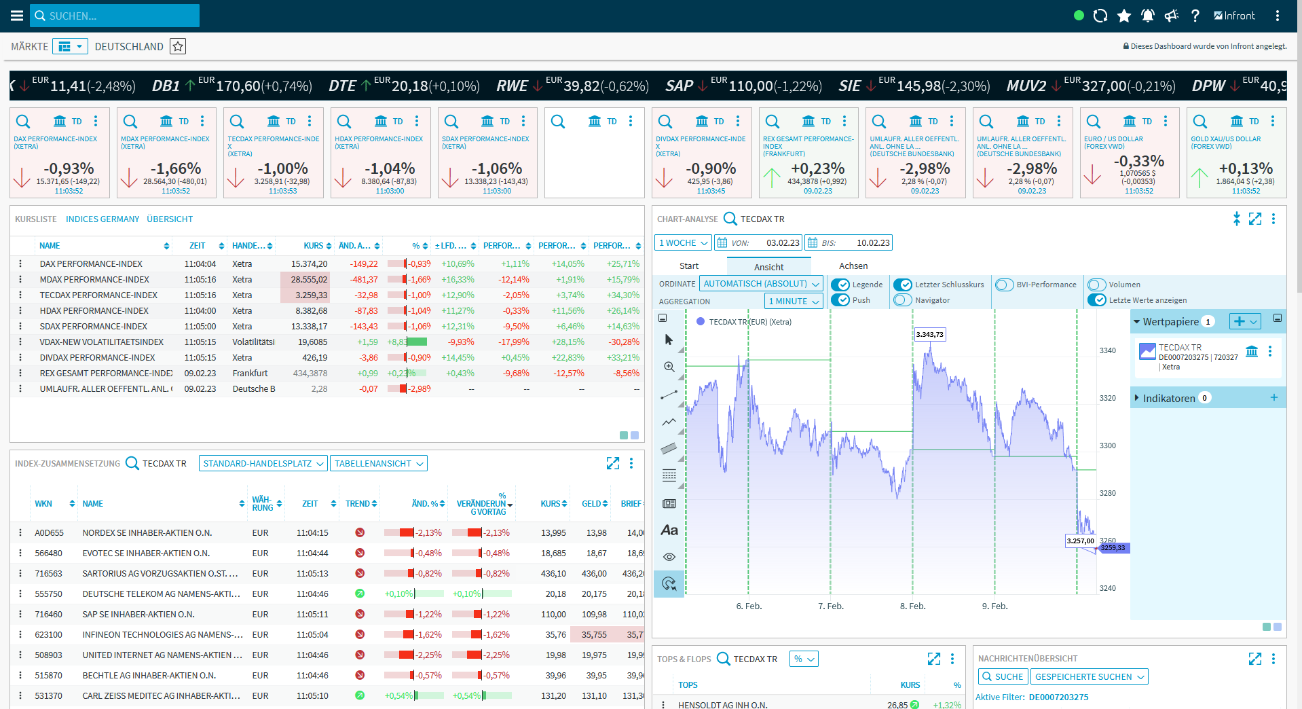Screen dimensions: 1302x709
Task: Turn on the Volumen toggle
Action: (1096, 285)
